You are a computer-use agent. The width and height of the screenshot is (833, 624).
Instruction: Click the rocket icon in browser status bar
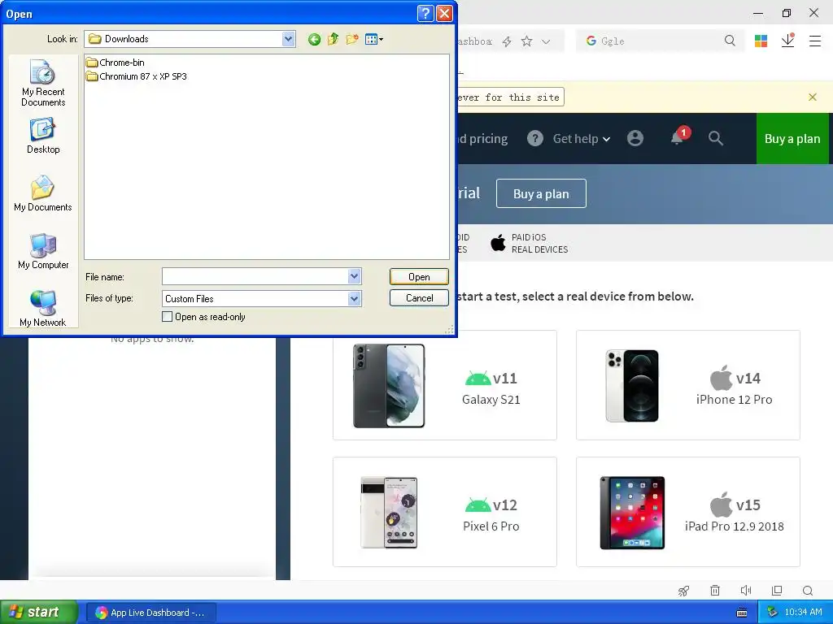click(683, 591)
